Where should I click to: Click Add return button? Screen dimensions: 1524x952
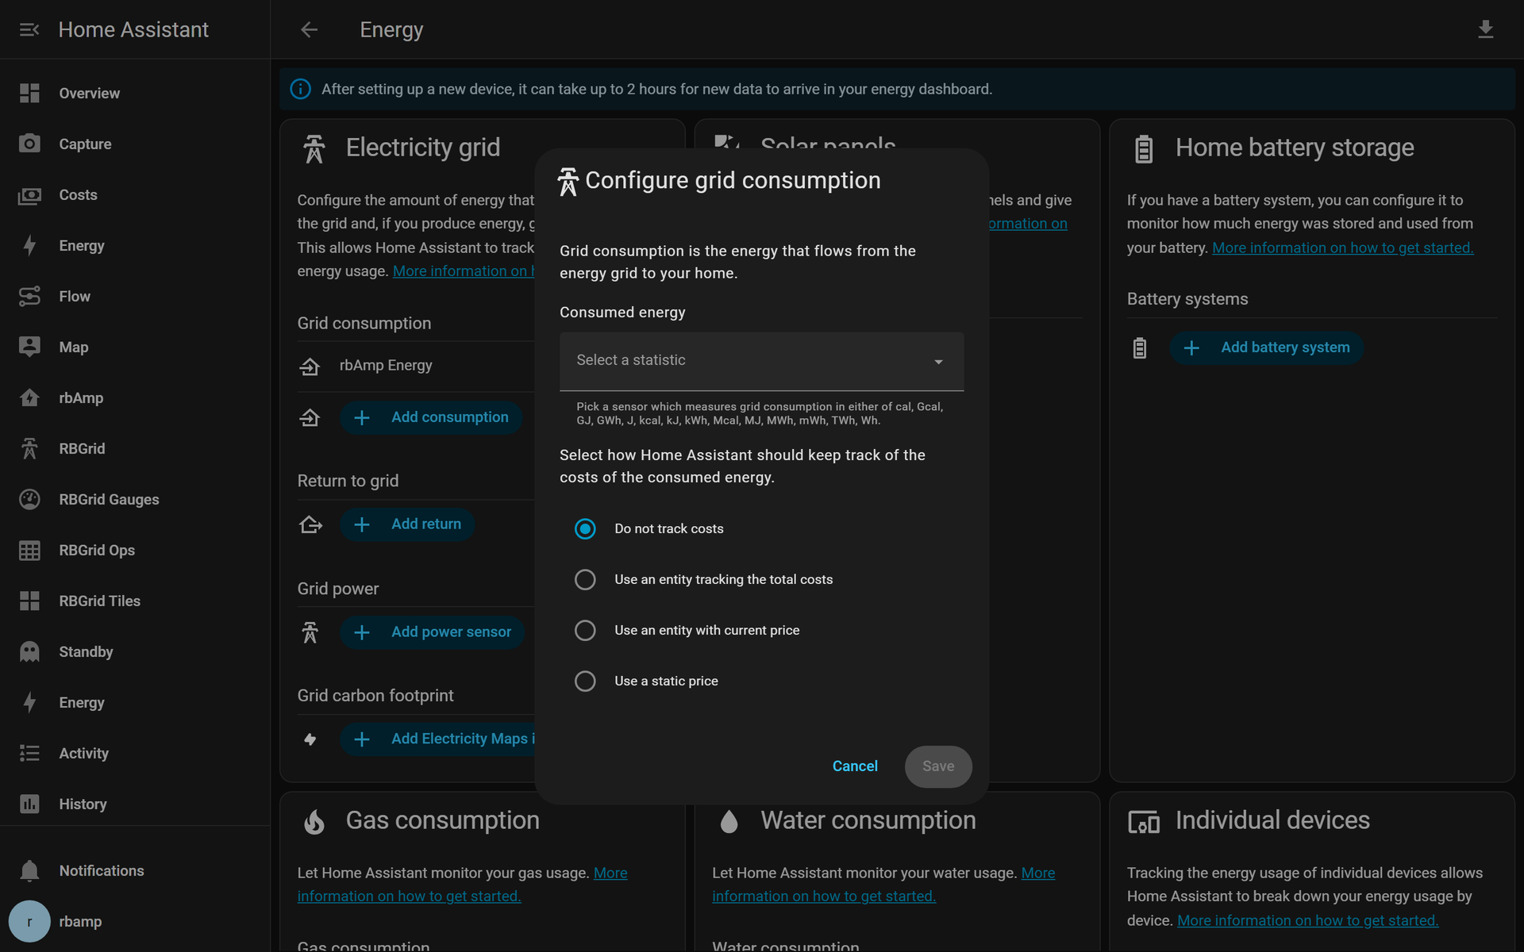407,524
